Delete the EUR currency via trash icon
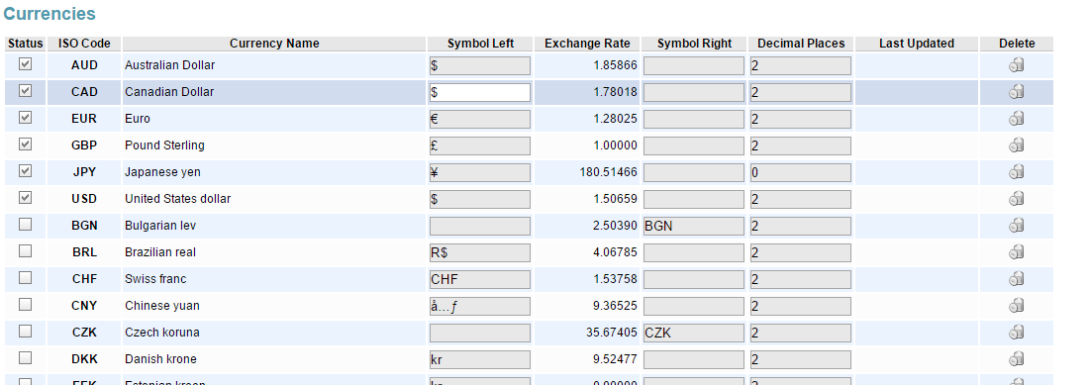The image size is (1089, 385). (x=1016, y=119)
